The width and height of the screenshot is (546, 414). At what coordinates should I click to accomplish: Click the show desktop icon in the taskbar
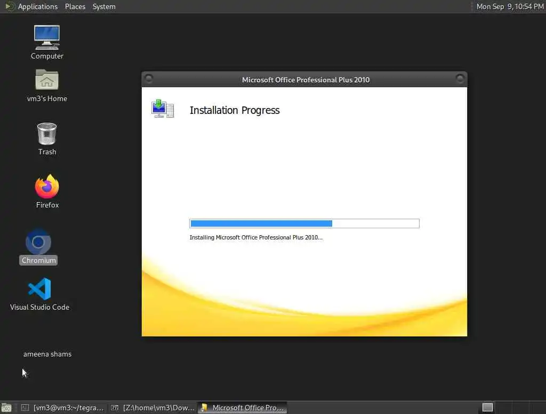click(6, 408)
